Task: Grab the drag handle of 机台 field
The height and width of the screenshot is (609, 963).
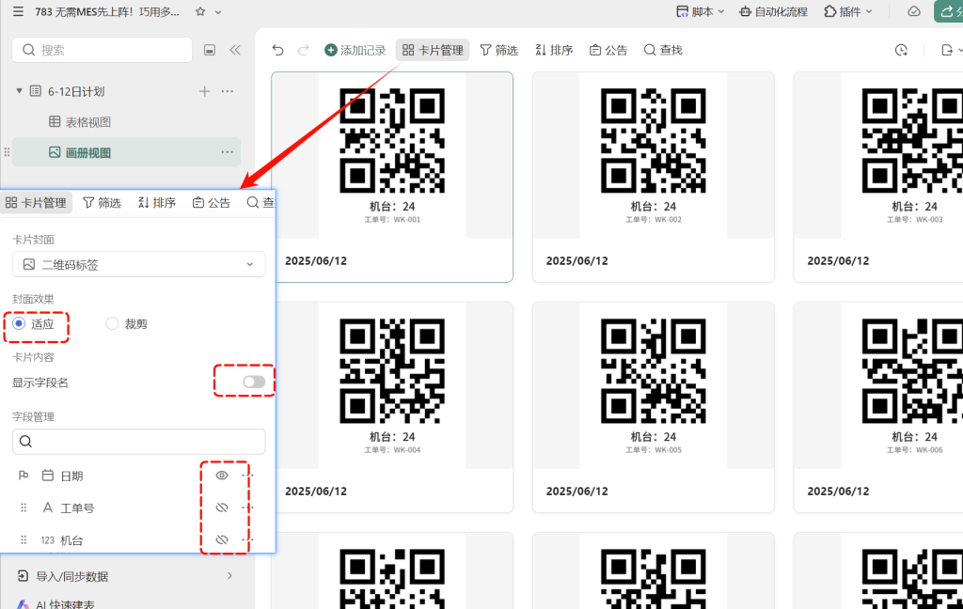Action: tap(24, 540)
